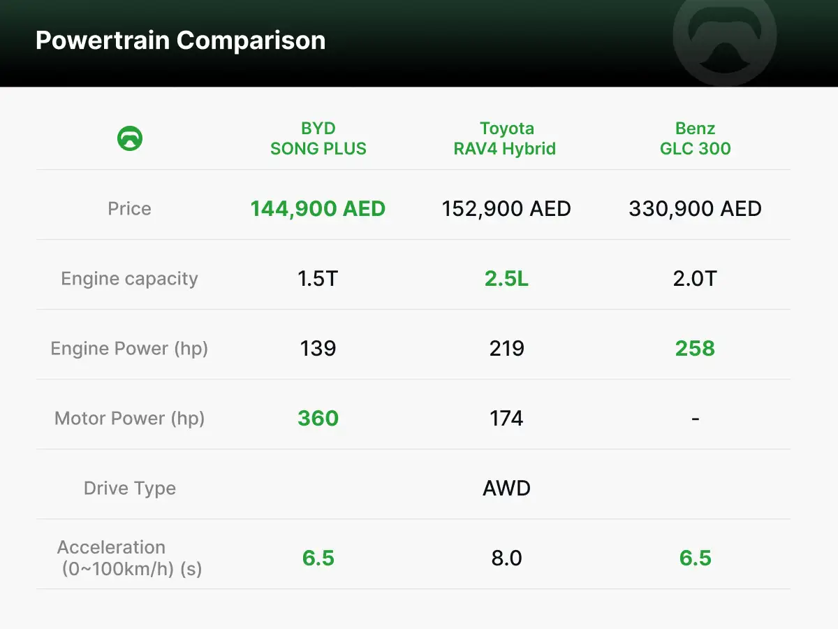This screenshot has height=629, width=838.
Task: Click the 152,900 AED price value
Action: pos(506,208)
